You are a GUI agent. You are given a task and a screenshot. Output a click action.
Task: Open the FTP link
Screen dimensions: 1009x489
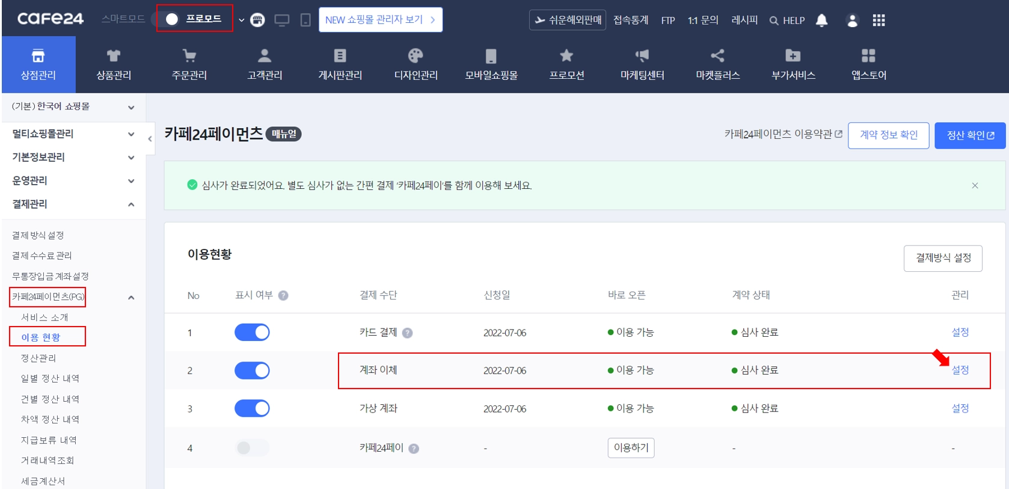click(668, 20)
